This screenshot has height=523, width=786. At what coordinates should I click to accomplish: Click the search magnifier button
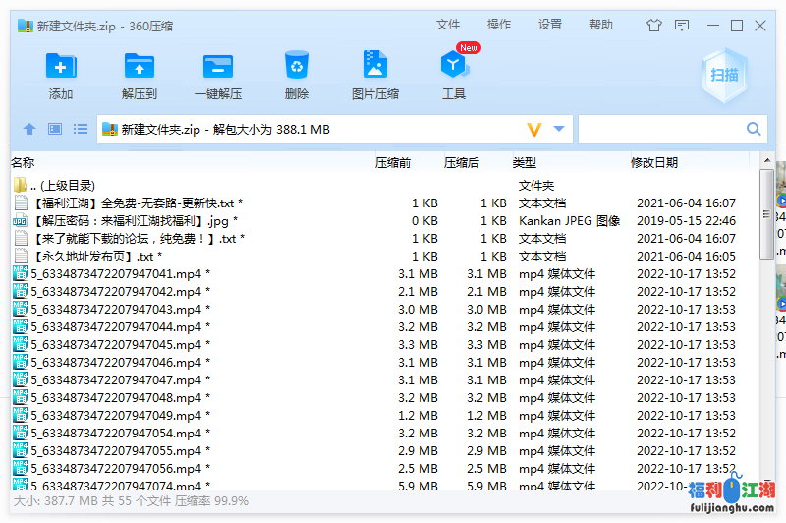754,129
